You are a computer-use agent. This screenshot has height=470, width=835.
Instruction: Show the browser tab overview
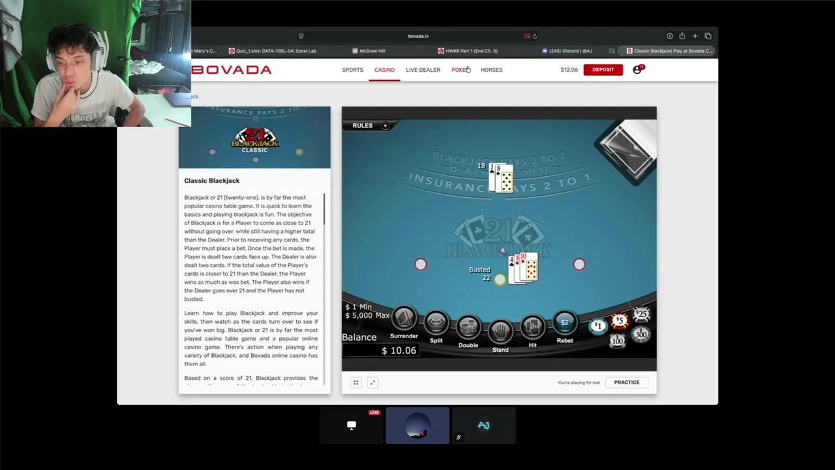coord(708,36)
